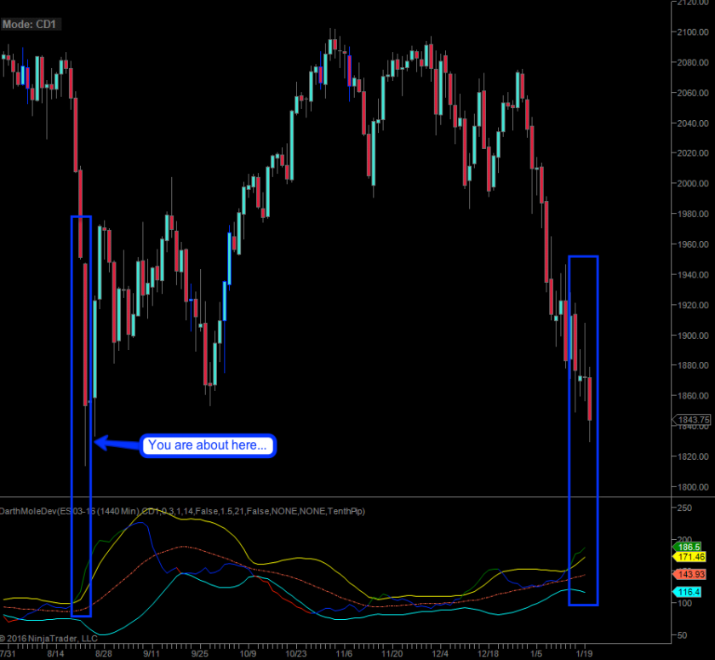Screen dimensions: 715x660
Task: Click the 1/19 date on time axis
Action: pyautogui.click(x=585, y=654)
